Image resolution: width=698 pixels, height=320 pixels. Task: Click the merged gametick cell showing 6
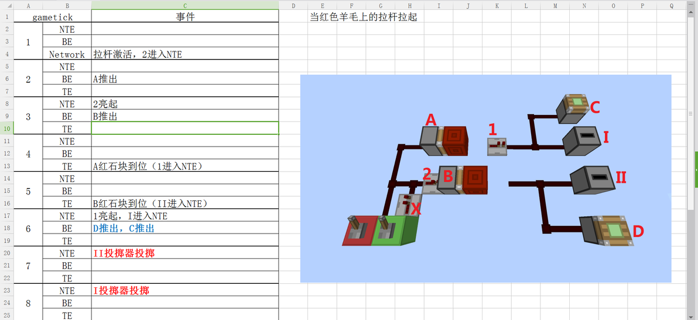[28, 228]
